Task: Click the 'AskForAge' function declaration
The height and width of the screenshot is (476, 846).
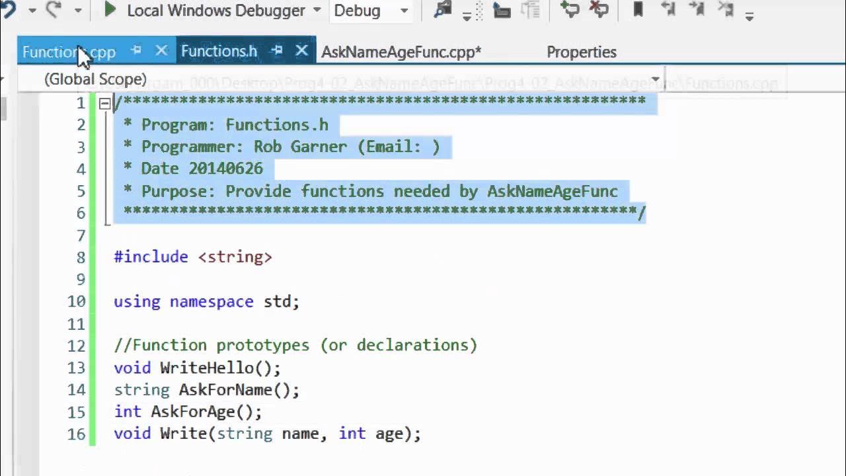Action: [188, 412]
